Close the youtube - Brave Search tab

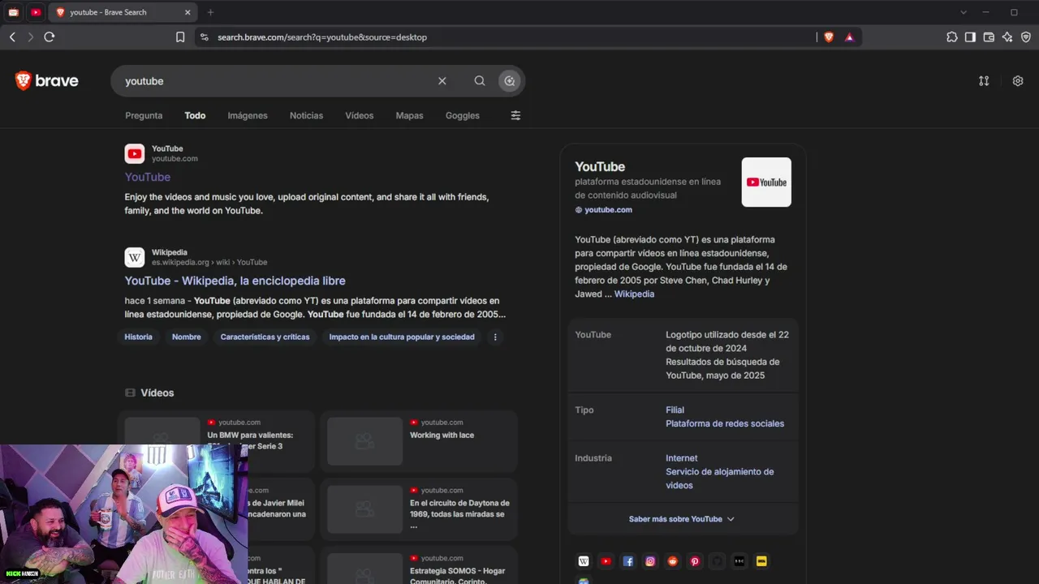[x=188, y=12]
